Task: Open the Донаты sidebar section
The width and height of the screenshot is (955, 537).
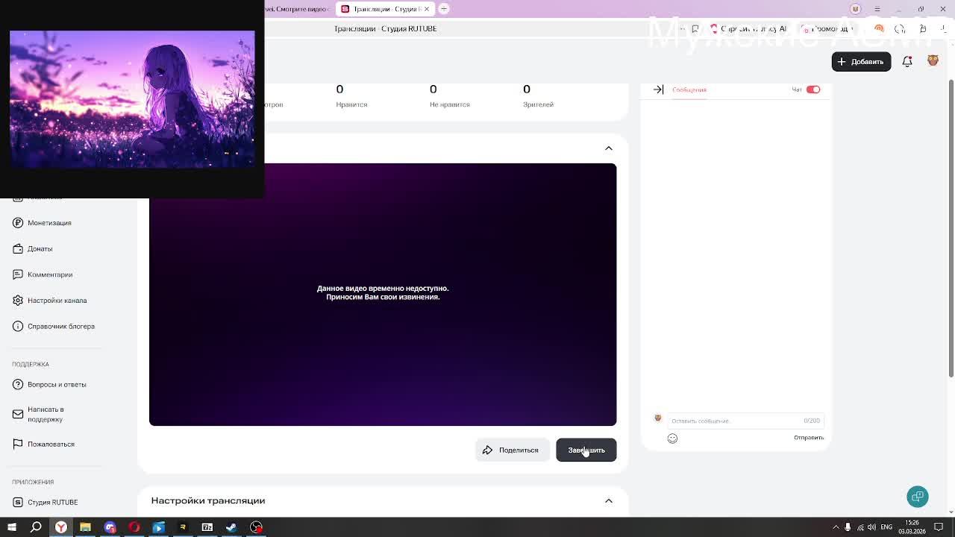Action: [33, 248]
